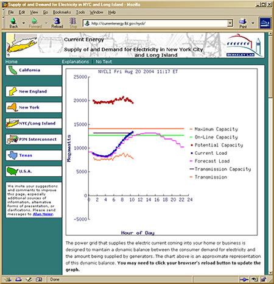
Task: Open the Help menu
Action: click(x=112, y=12)
